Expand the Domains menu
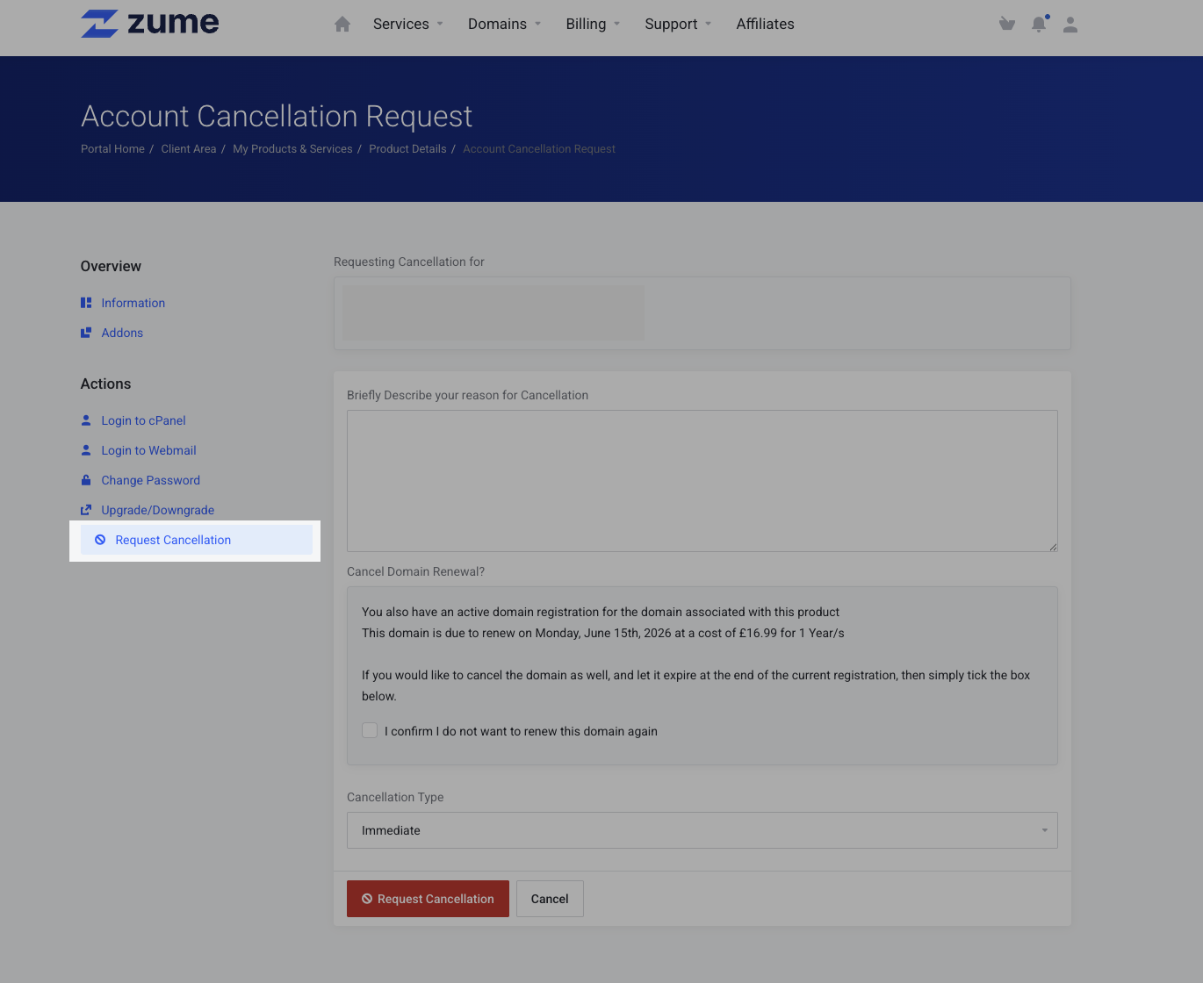 (x=504, y=25)
